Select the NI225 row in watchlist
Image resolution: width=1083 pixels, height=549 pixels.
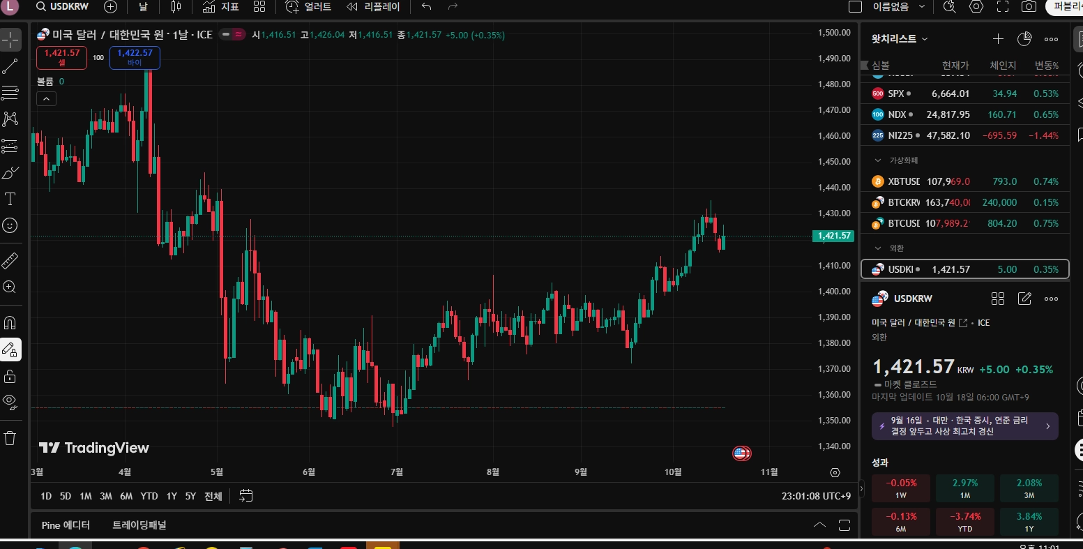pyautogui.click(x=964, y=135)
